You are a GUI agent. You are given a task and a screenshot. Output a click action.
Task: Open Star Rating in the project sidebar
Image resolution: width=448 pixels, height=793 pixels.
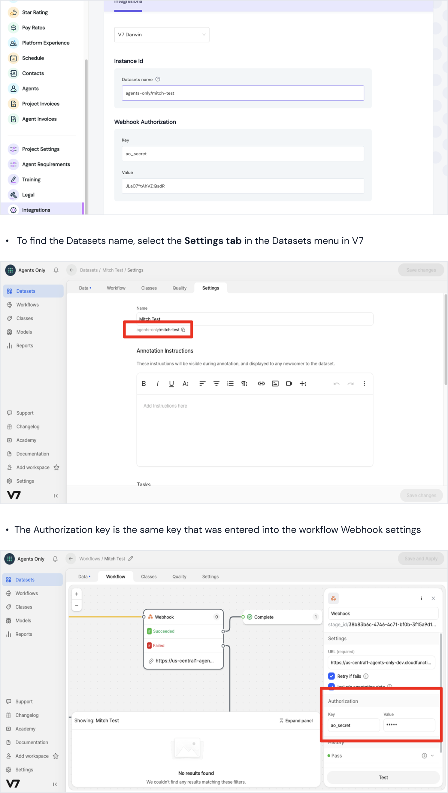tap(35, 12)
